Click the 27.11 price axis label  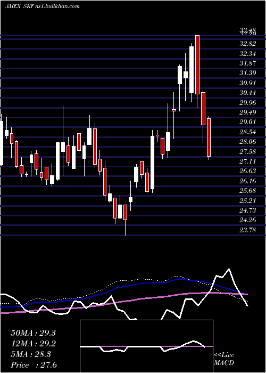(x=248, y=161)
